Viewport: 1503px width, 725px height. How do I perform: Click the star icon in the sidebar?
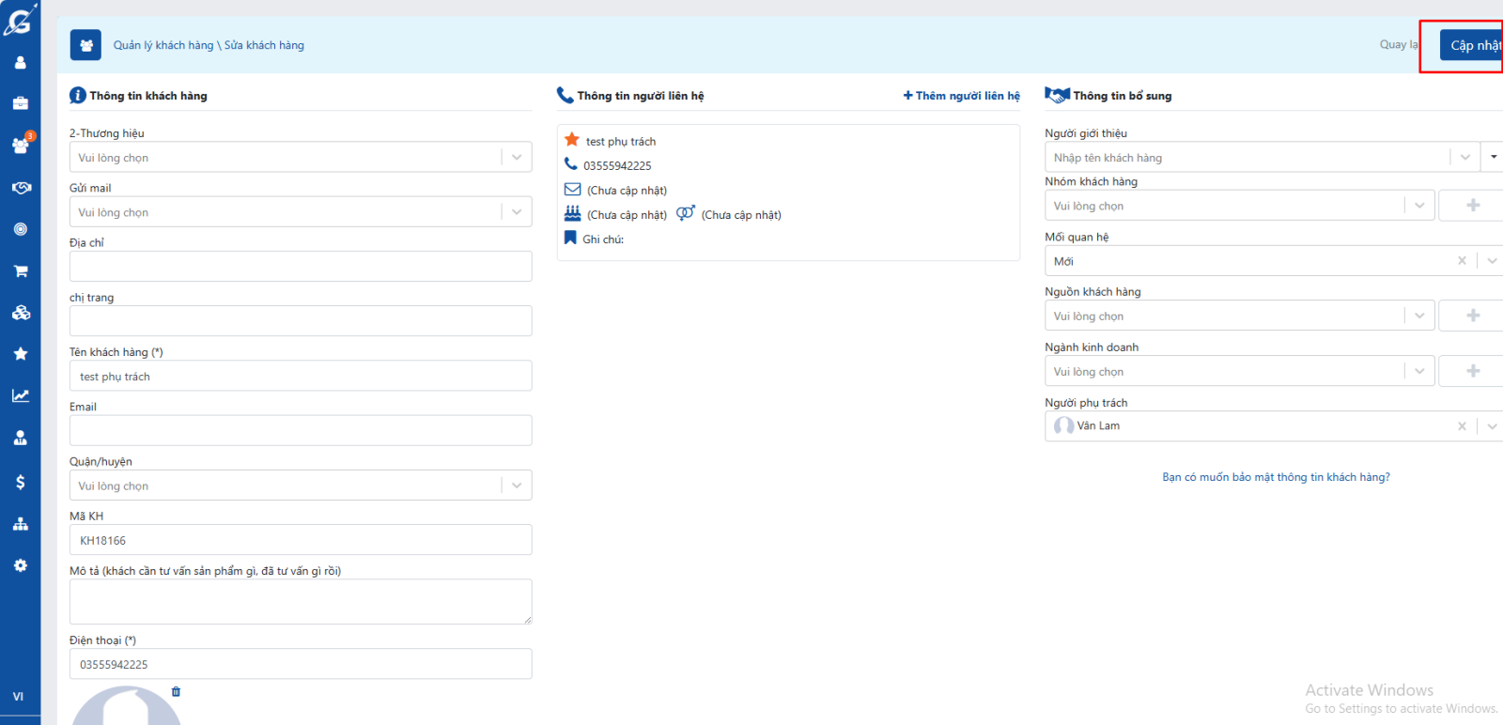click(x=20, y=354)
